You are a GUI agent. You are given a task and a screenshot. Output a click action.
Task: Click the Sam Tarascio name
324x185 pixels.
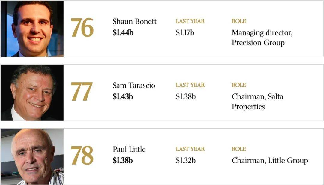click(x=134, y=85)
